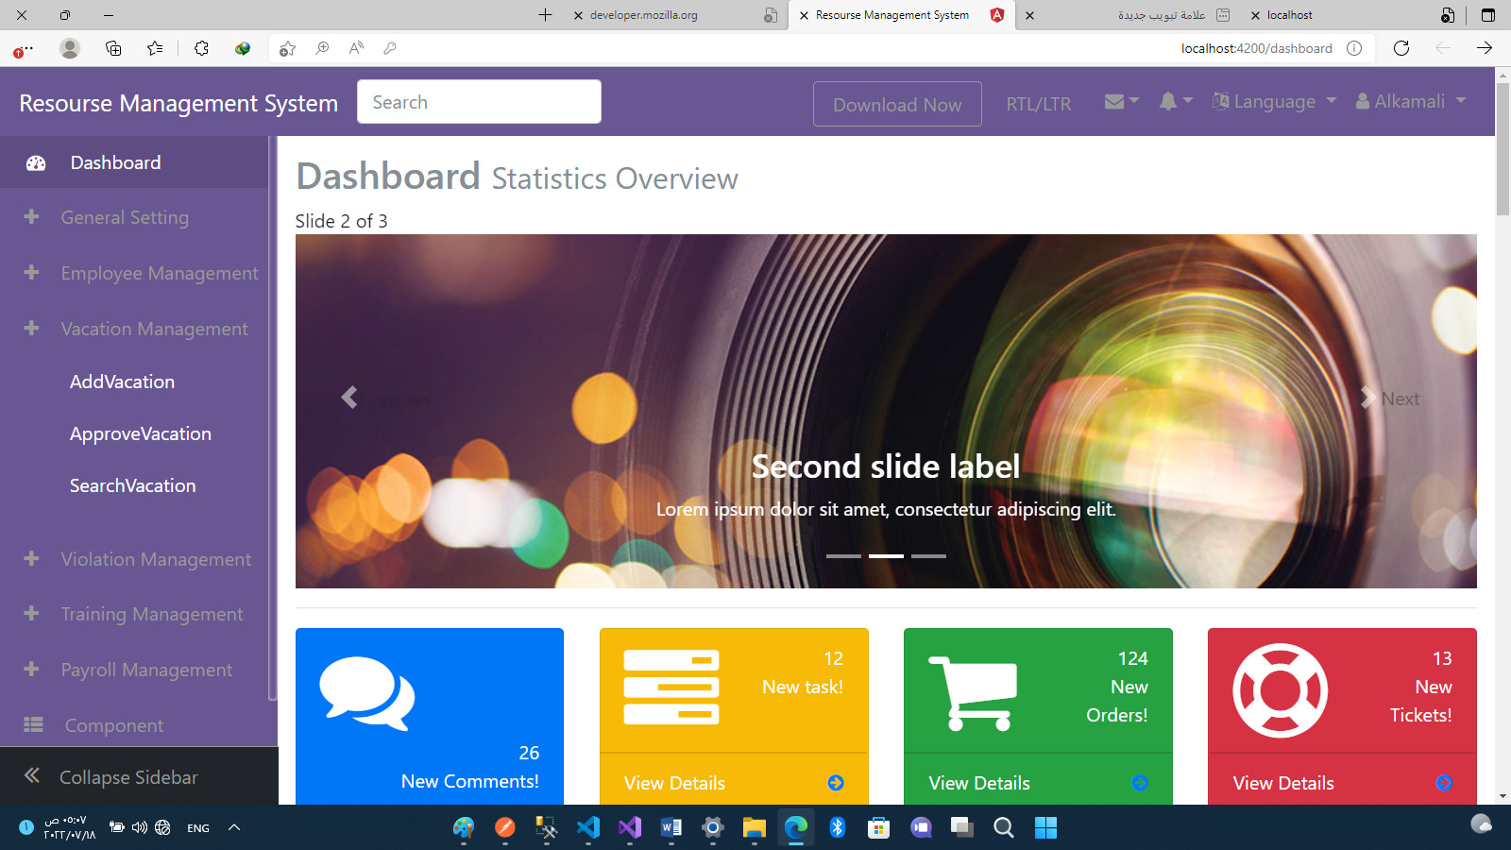
Task: Open Visual Studio from the taskbar
Action: coord(630,828)
